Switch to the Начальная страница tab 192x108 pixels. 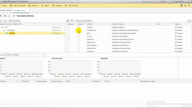tap(6, 10)
